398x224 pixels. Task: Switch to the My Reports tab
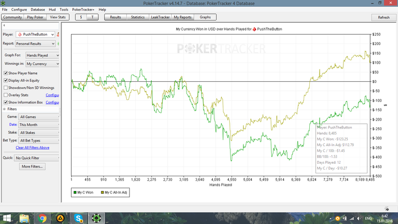click(x=183, y=17)
